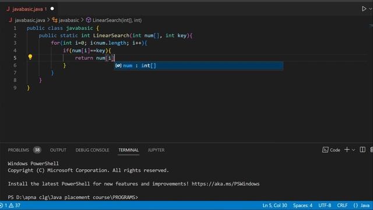Click the 'if(num[i]==key)' condition line
Screen dimensions: 373x210
pos(87,51)
